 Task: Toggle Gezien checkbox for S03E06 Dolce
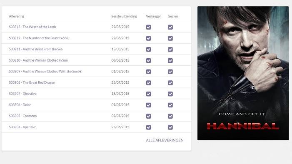pyautogui.click(x=170, y=105)
